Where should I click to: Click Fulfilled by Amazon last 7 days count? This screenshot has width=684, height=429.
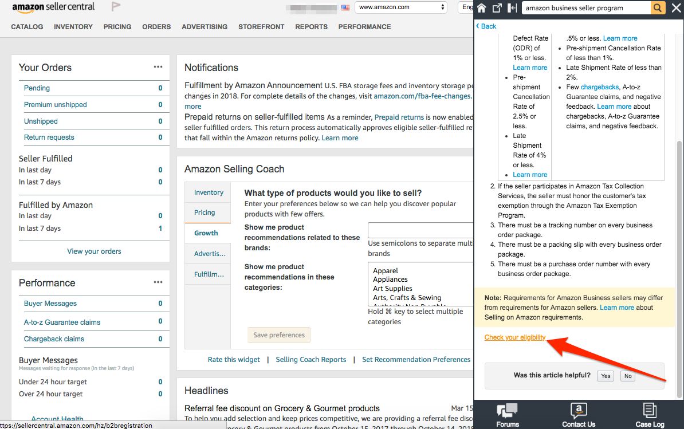[160, 229]
